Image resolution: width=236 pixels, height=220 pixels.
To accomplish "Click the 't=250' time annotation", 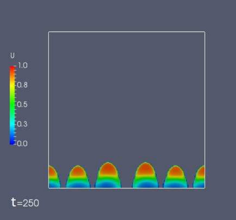I will click(x=25, y=203).
